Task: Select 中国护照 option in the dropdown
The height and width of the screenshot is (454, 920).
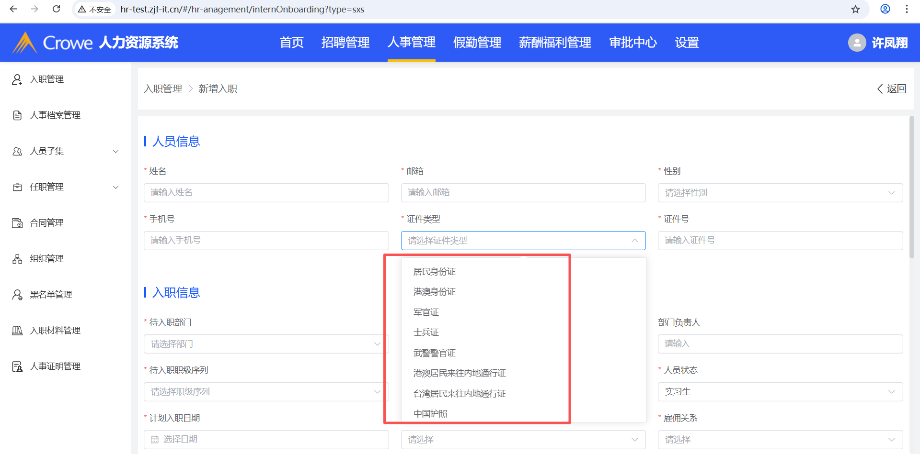Action: (430, 414)
